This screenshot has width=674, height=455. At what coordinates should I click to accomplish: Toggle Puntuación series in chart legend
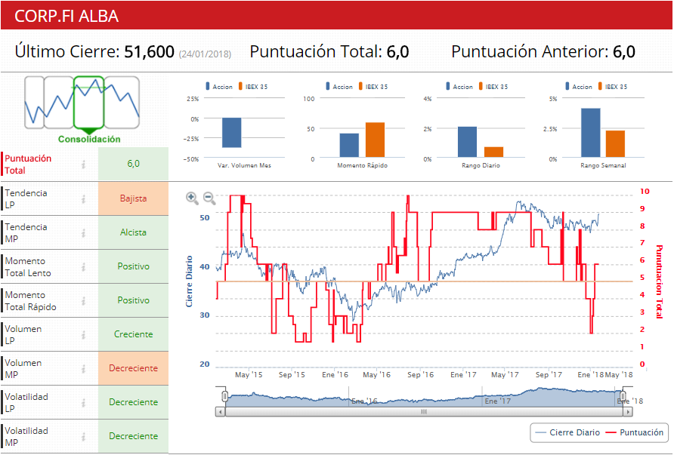tap(635, 432)
